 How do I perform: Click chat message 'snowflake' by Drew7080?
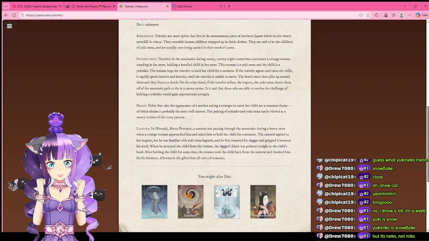[x=382, y=168]
